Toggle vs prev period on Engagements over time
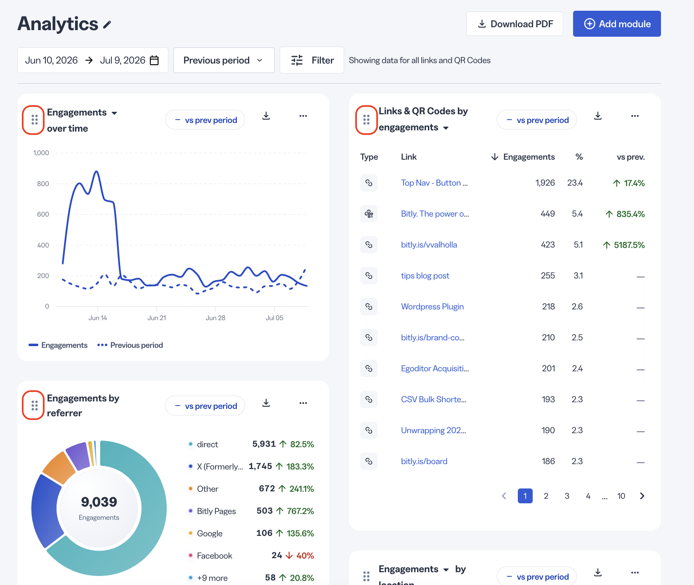 (x=205, y=120)
